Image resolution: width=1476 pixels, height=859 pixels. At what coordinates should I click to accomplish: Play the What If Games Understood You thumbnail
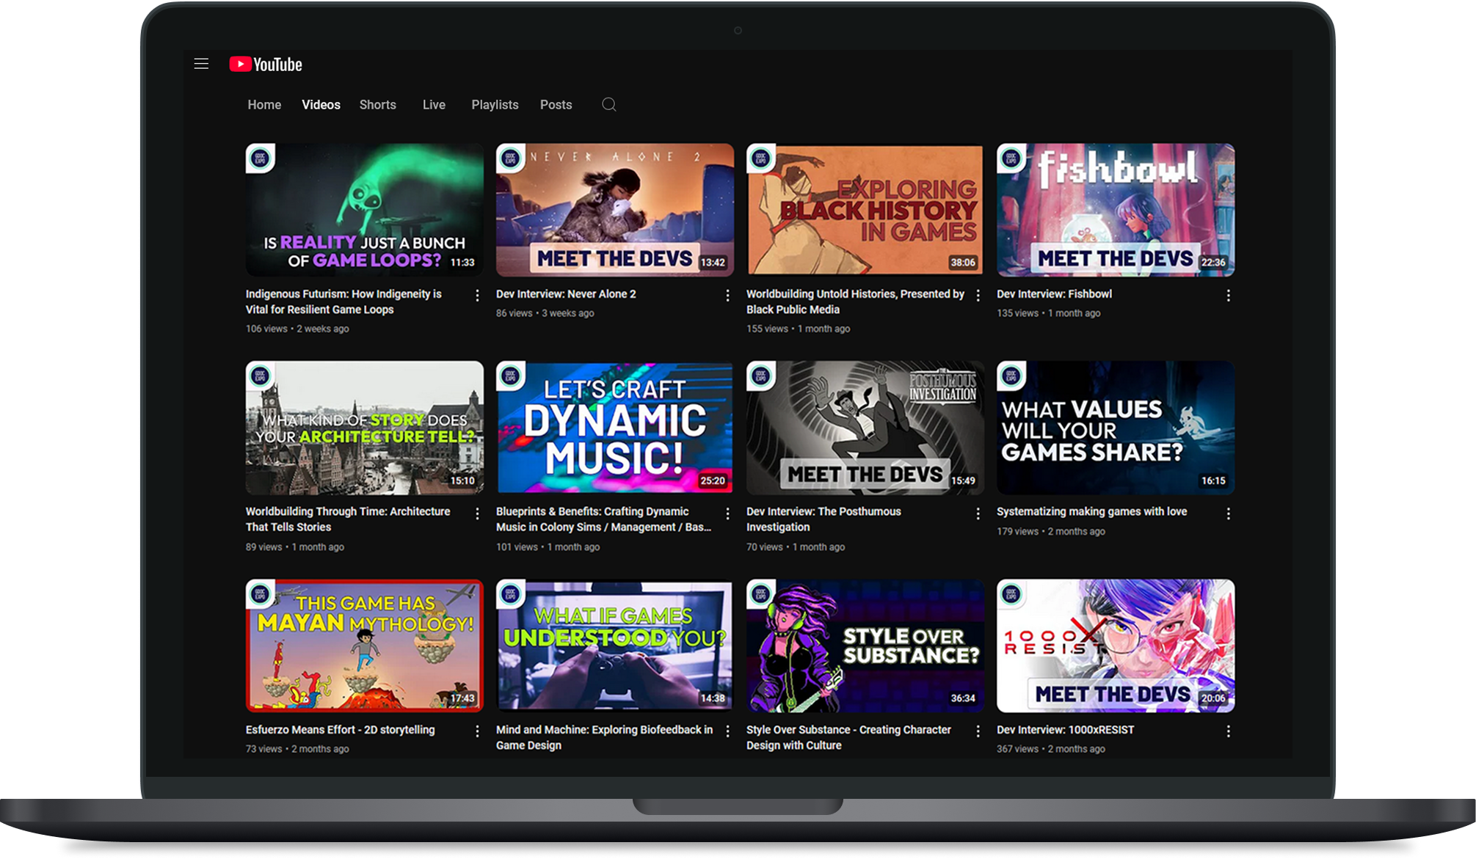point(614,645)
